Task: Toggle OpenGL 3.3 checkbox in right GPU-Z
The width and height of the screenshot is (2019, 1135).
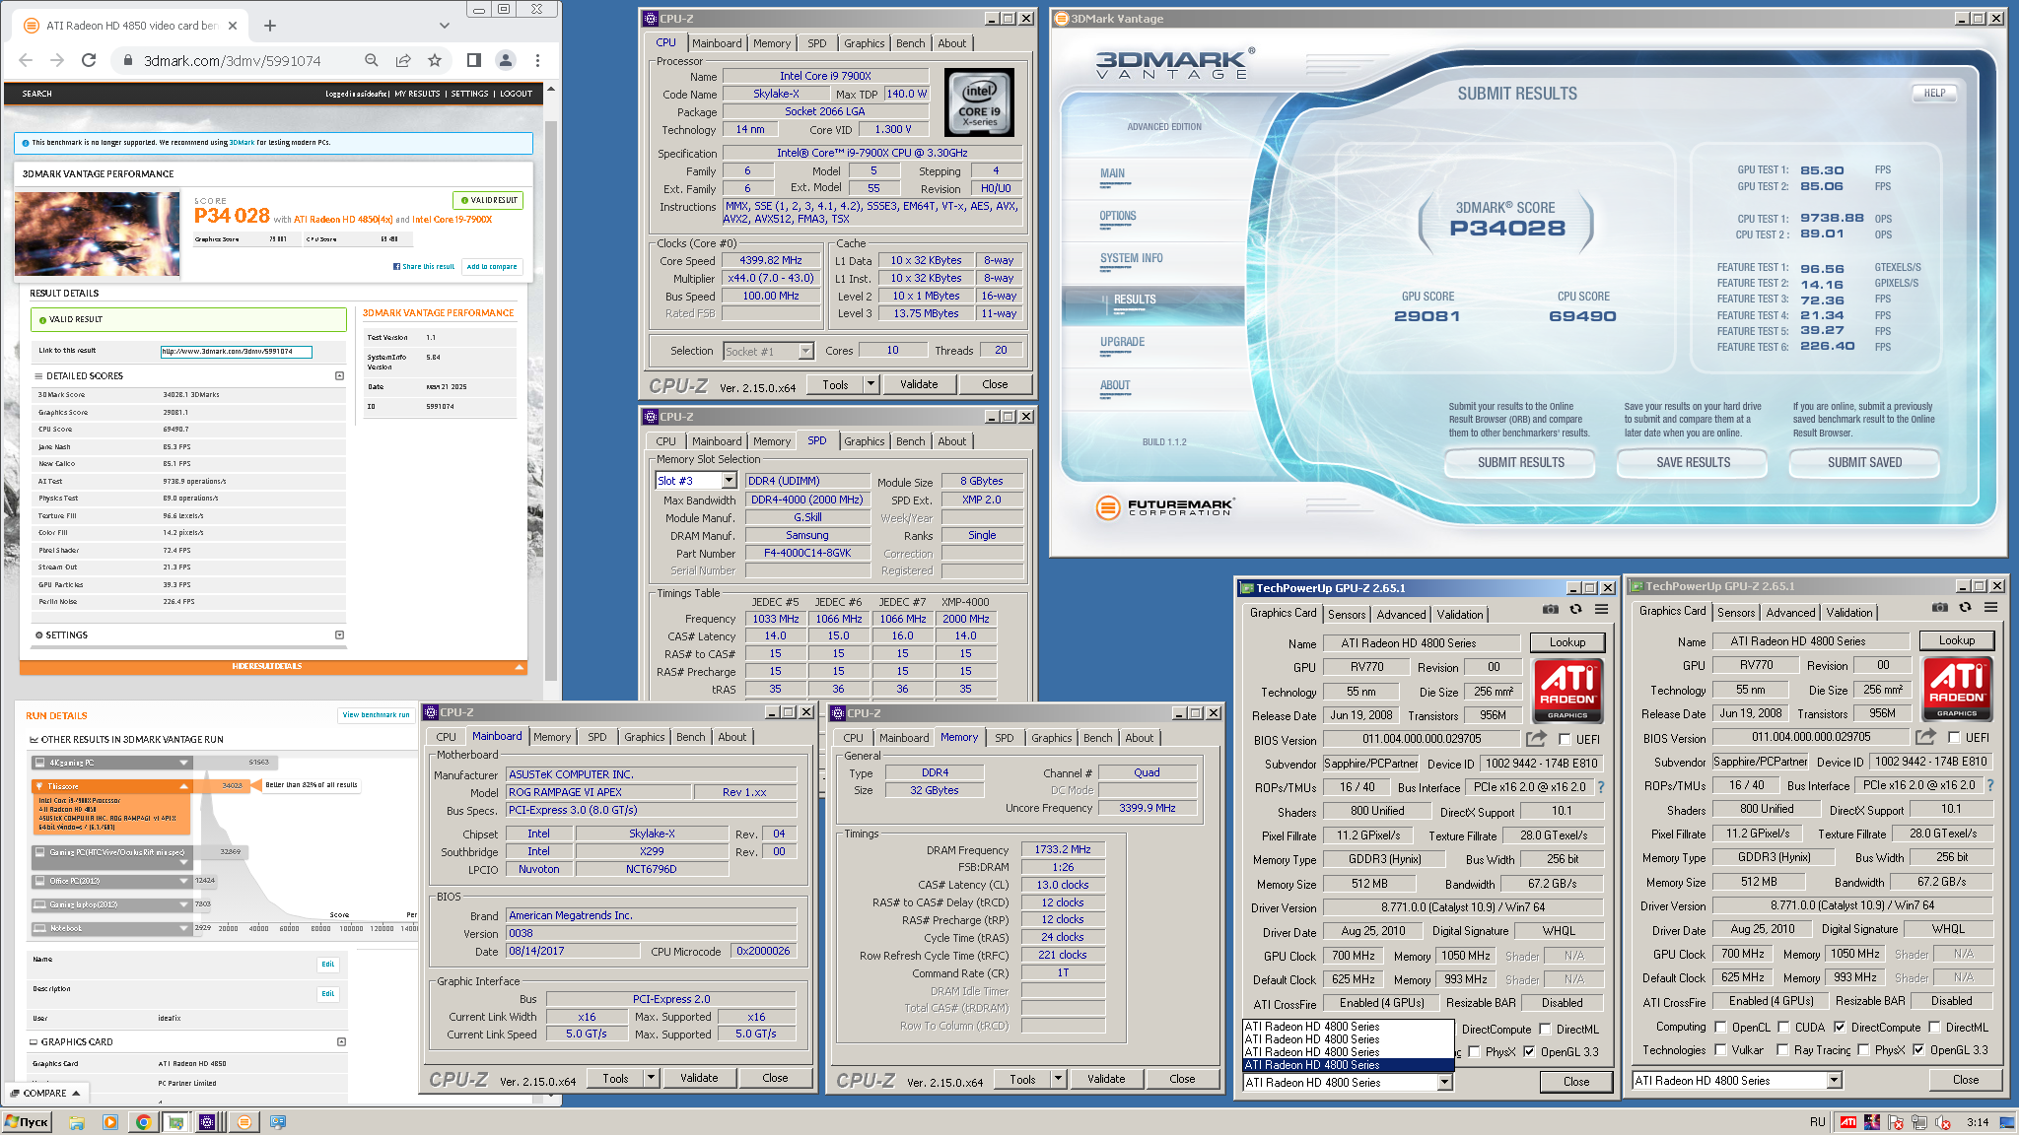Action: 1918,1049
